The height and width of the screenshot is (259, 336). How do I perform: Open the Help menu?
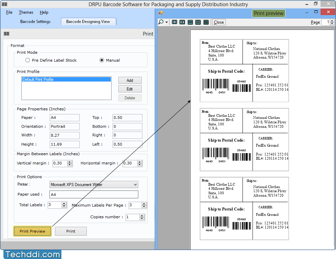pos(44,12)
